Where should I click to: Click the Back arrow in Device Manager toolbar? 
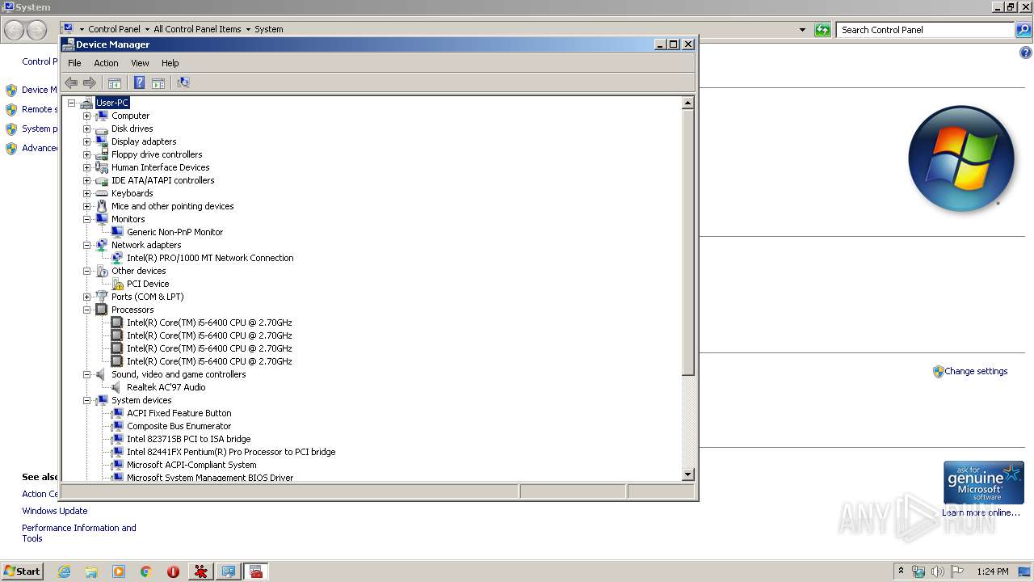click(x=71, y=82)
